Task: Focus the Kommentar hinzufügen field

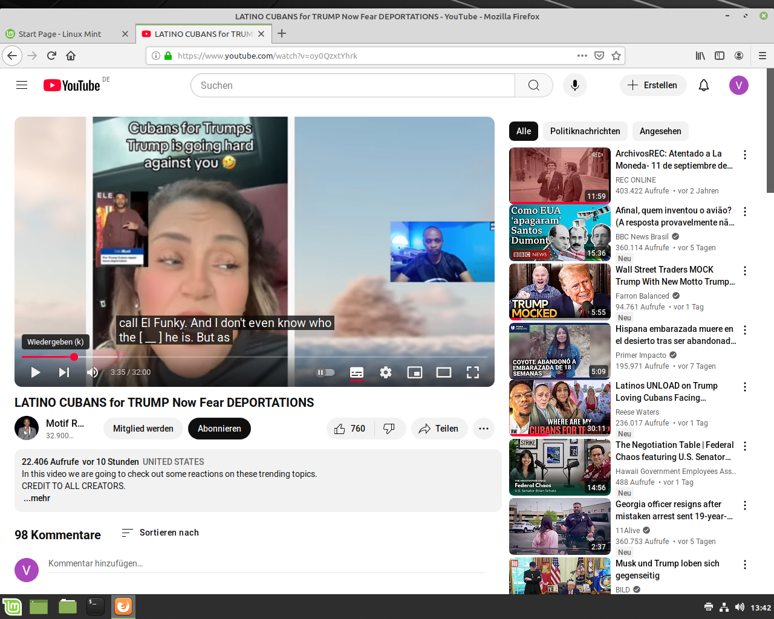Action: 267,563
